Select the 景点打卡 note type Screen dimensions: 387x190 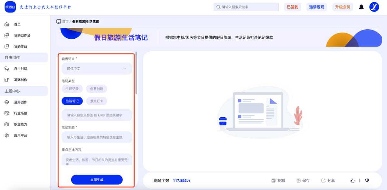tap(96, 101)
